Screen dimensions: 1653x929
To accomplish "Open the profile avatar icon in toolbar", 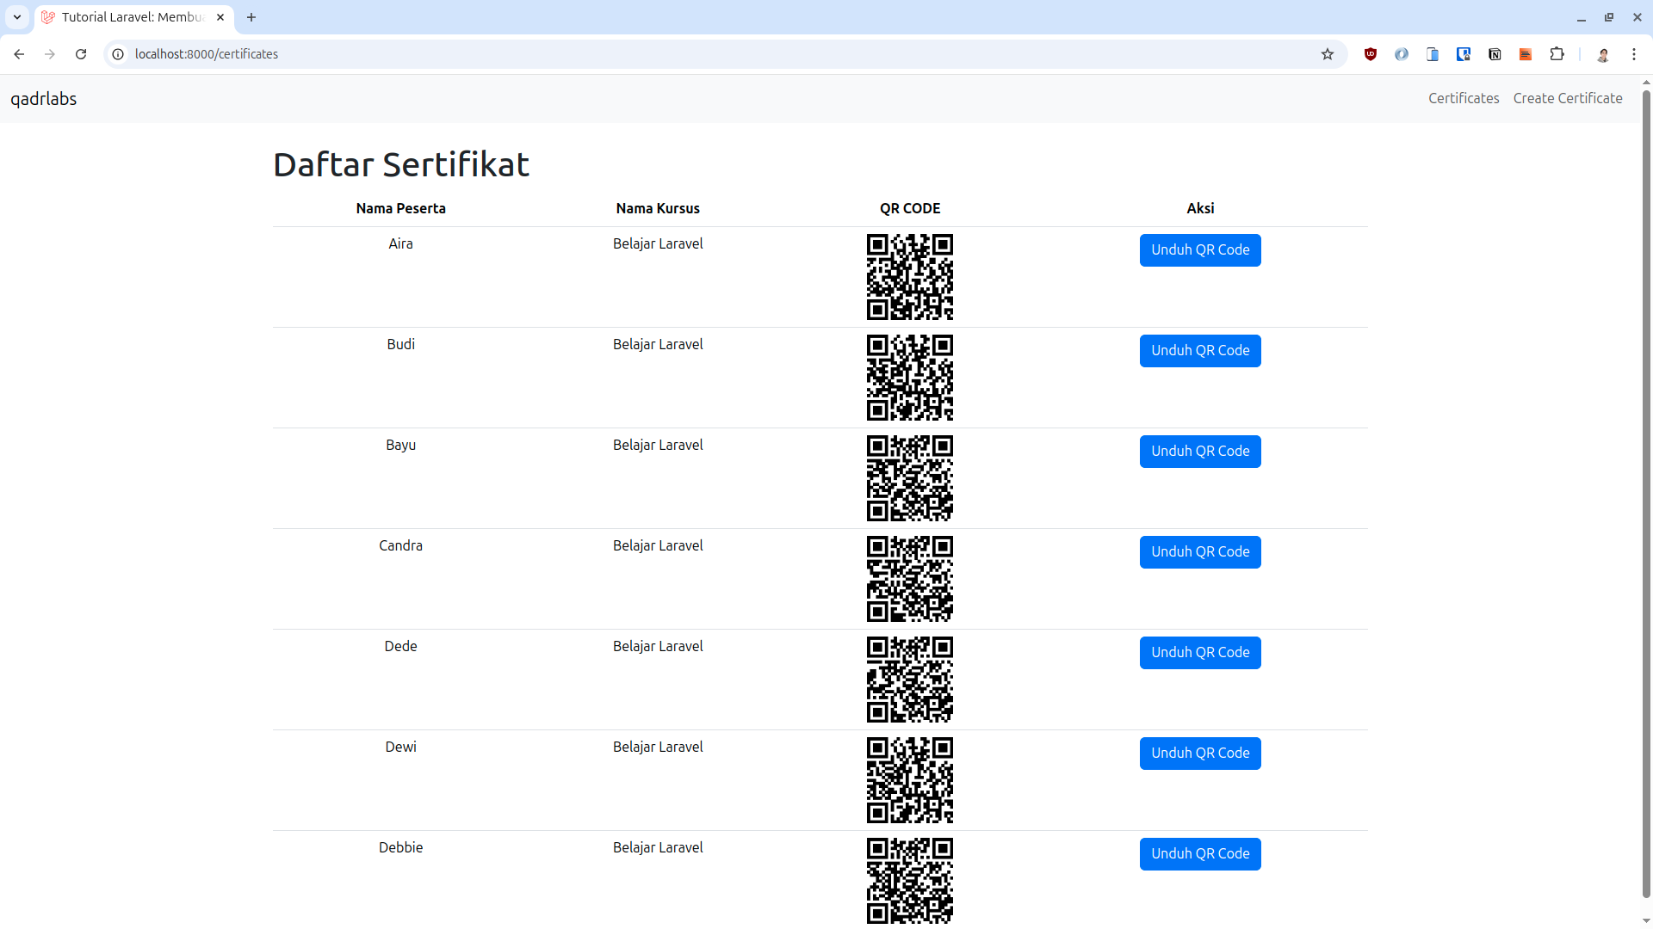I will pyautogui.click(x=1603, y=54).
